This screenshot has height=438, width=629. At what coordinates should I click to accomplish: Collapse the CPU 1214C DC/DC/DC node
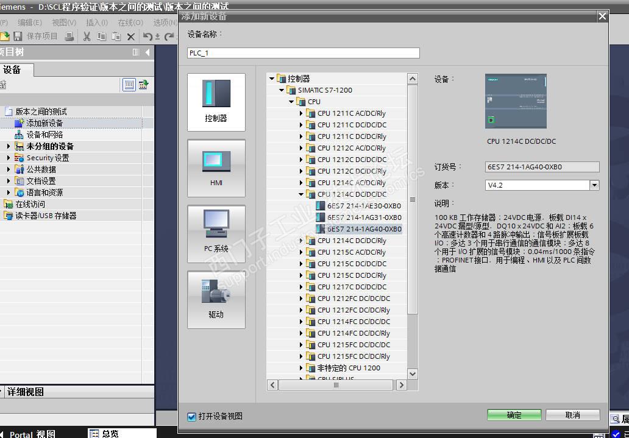[301, 194]
